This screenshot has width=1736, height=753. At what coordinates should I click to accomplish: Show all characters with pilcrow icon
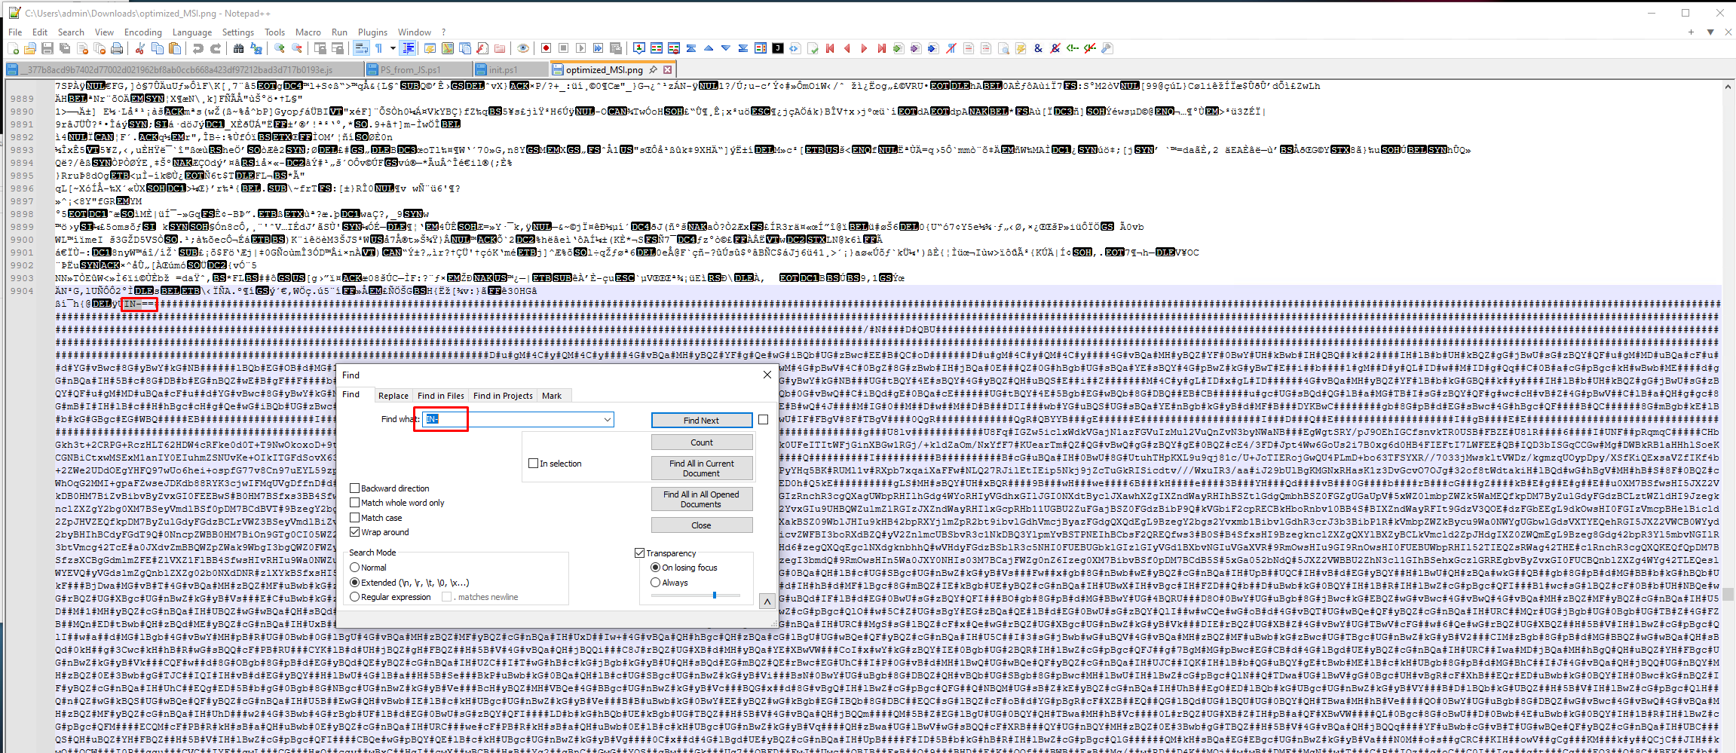pos(378,48)
